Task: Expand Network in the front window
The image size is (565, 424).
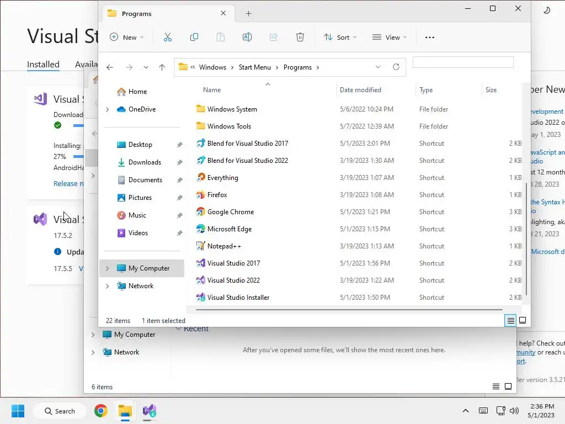Action: (x=107, y=286)
